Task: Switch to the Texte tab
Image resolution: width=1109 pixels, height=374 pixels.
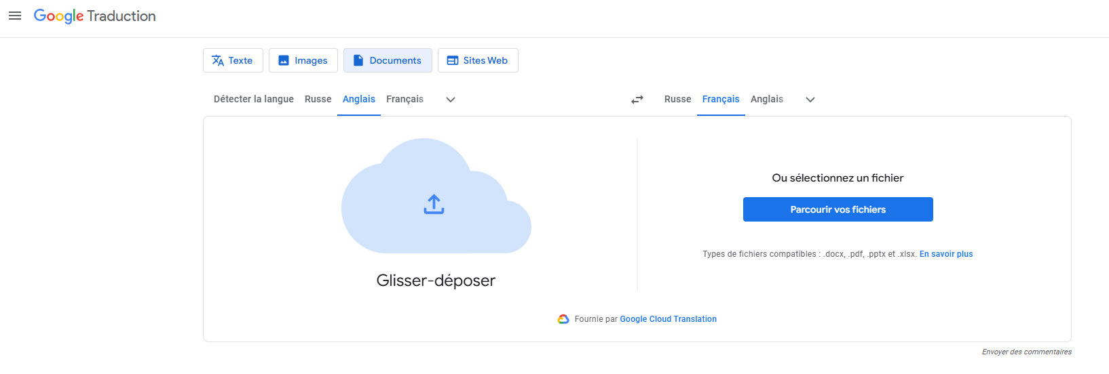Action: click(x=233, y=60)
